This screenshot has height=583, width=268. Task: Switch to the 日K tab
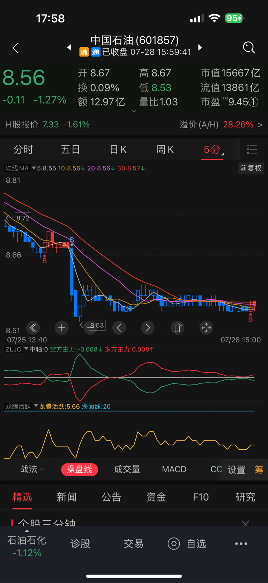[118, 150]
